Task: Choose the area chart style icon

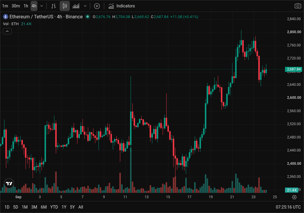Action: [x=76, y=6]
